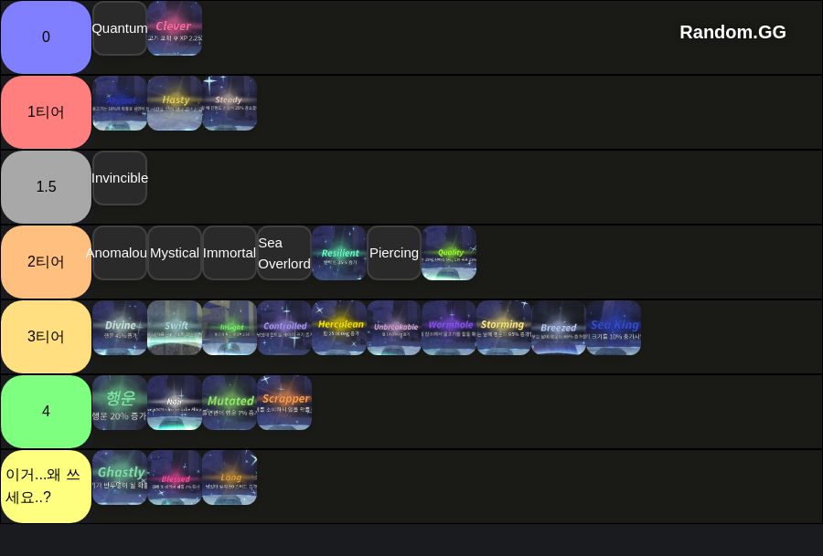
Task: Select the red 1티어 tier label
Action: (x=47, y=112)
